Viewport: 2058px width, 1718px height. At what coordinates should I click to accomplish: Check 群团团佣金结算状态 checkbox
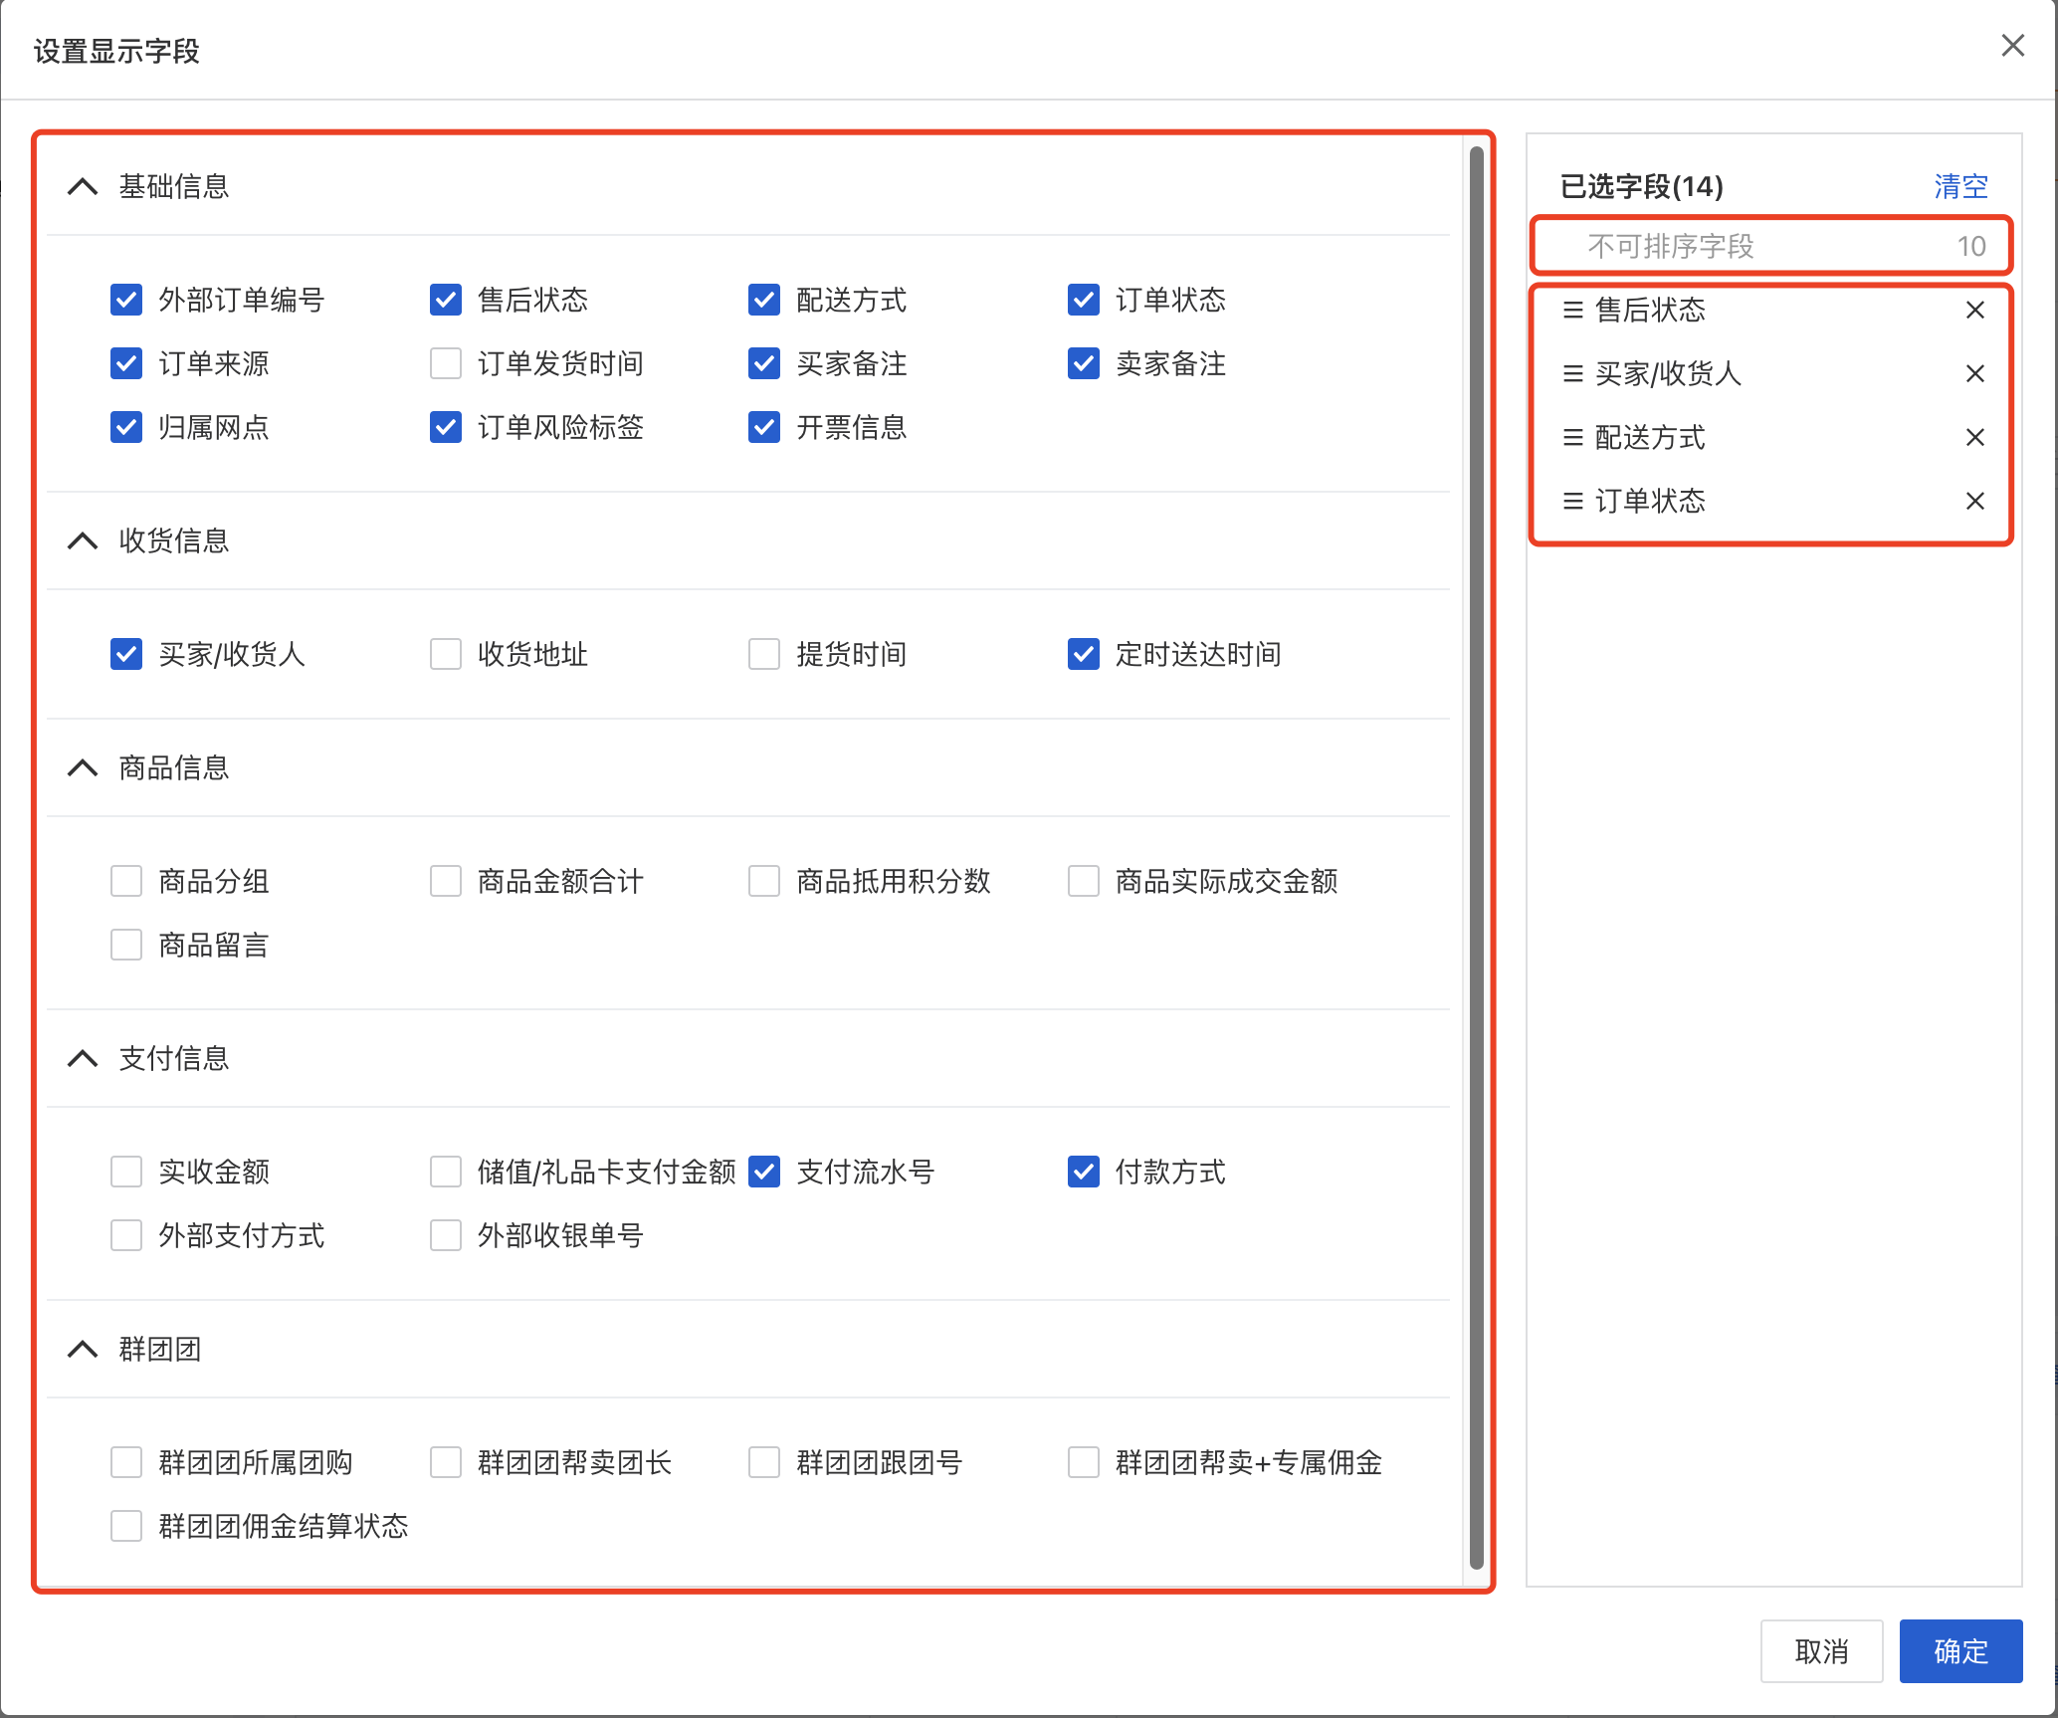point(126,1526)
